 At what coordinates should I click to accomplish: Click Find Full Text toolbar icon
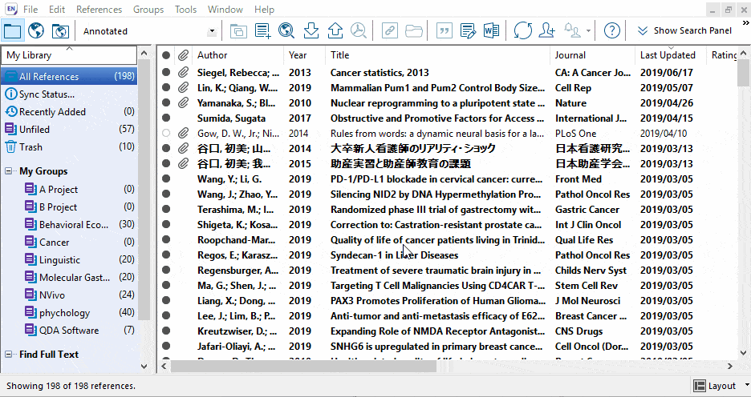358,31
